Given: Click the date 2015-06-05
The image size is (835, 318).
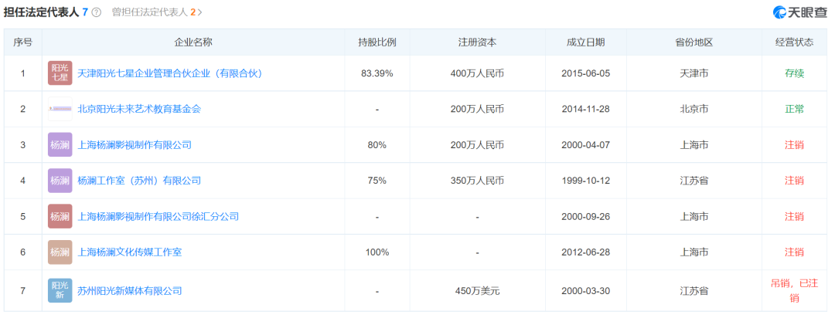Looking at the screenshot, I should tap(585, 73).
